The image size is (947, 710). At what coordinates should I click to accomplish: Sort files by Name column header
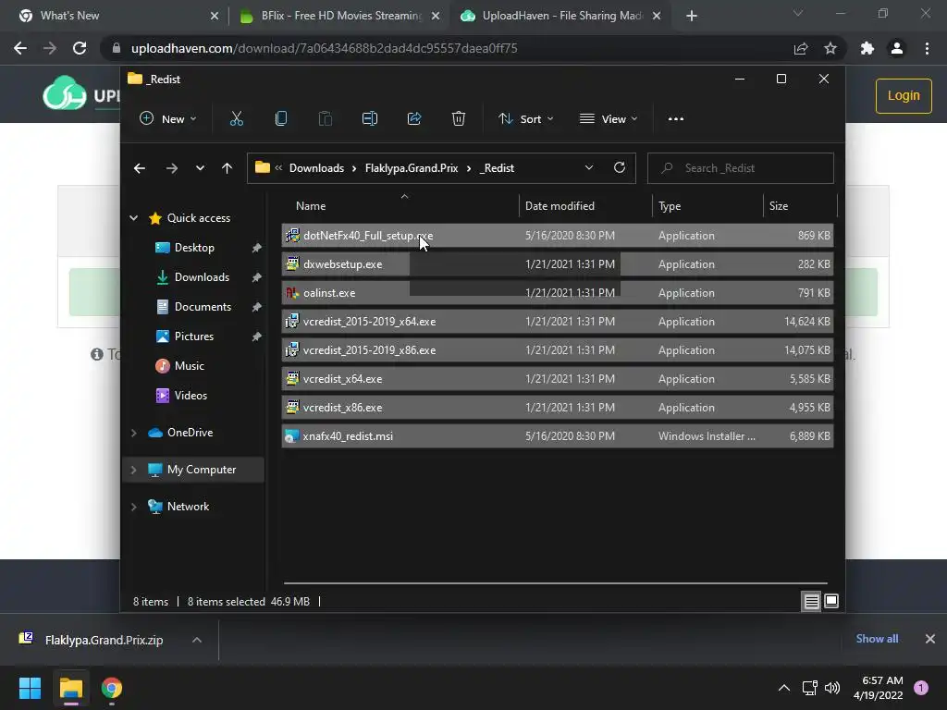click(x=400, y=206)
